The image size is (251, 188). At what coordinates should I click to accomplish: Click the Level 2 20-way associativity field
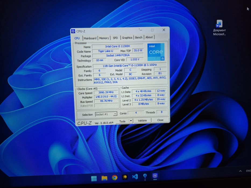click(x=161, y=99)
